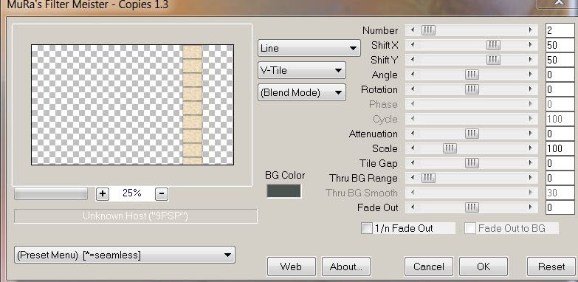This screenshot has height=282, width=578.
Task: Click the Angle slider thumb
Action: click(472, 75)
